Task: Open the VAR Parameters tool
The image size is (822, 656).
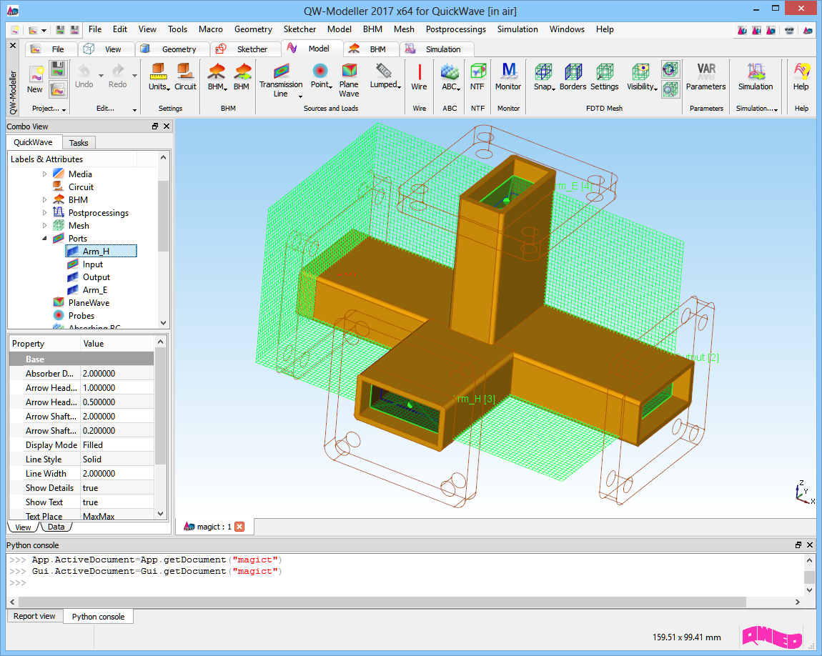Action: (706, 77)
